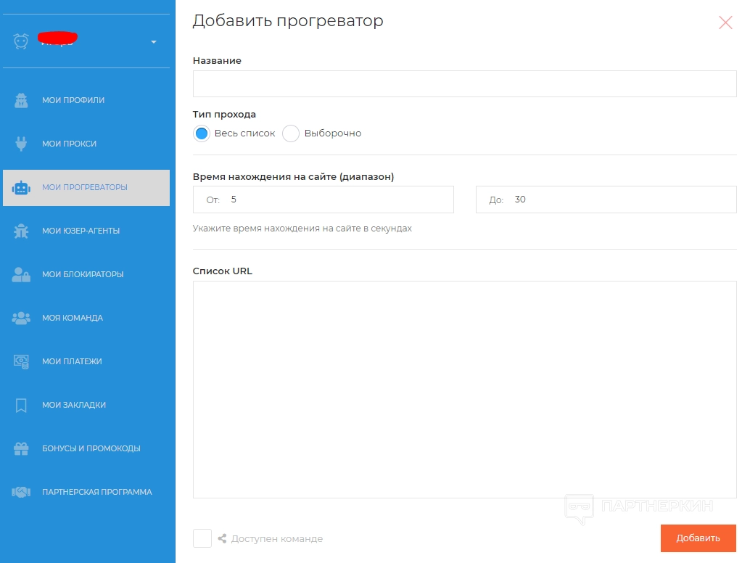The height and width of the screenshot is (563, 750).
Task: Click the Мои закладки bookmark icon
Action: 21,405
